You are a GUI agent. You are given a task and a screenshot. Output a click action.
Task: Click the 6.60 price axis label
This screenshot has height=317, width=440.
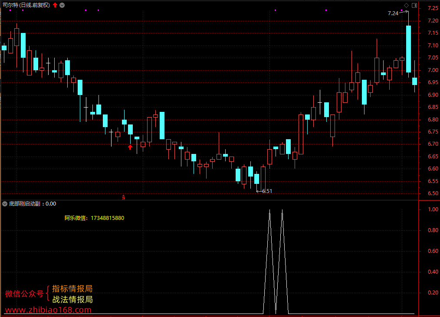pos(433,168)
